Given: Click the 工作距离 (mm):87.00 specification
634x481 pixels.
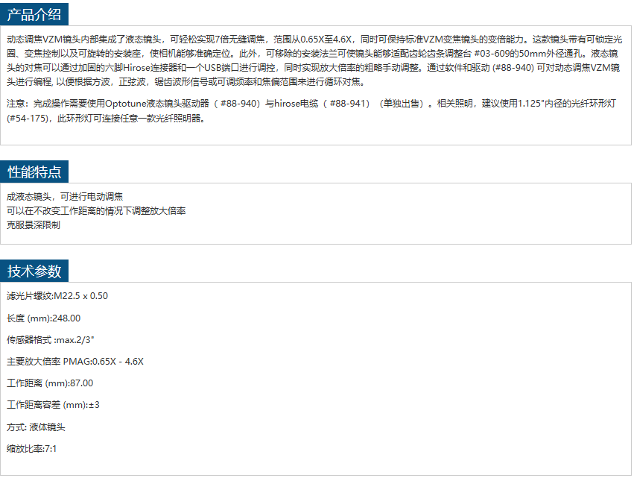Looking at the screenshot, I should 50,383.
